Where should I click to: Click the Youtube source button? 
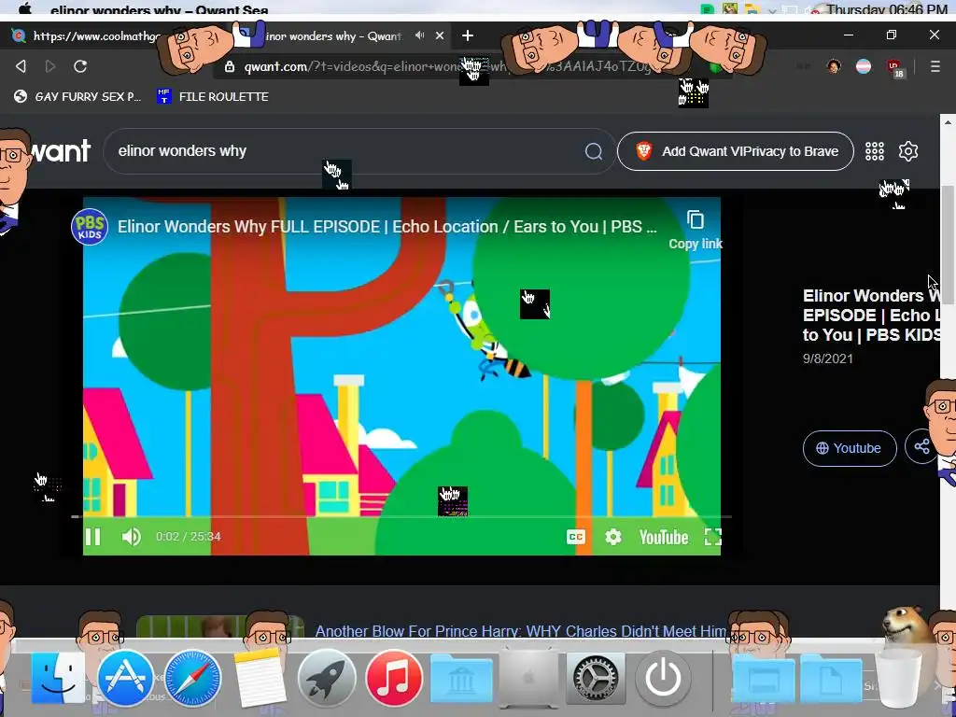point(850,448)
